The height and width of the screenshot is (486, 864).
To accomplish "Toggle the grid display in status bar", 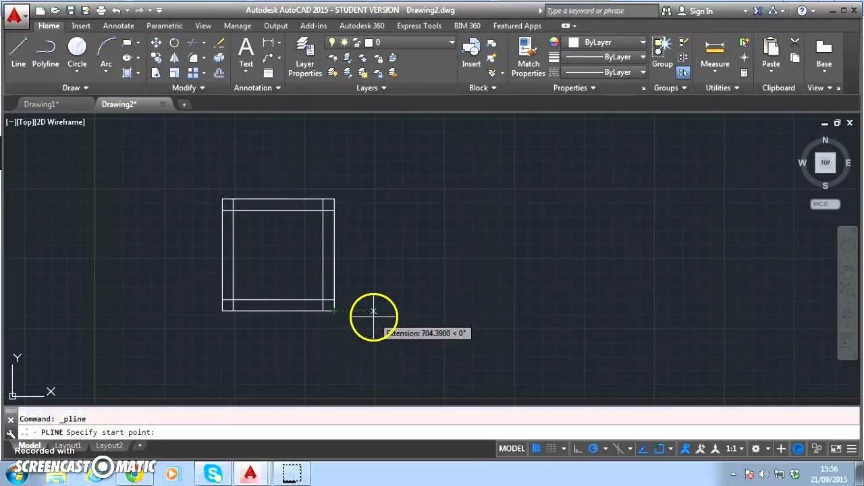I will pos(537,448).
